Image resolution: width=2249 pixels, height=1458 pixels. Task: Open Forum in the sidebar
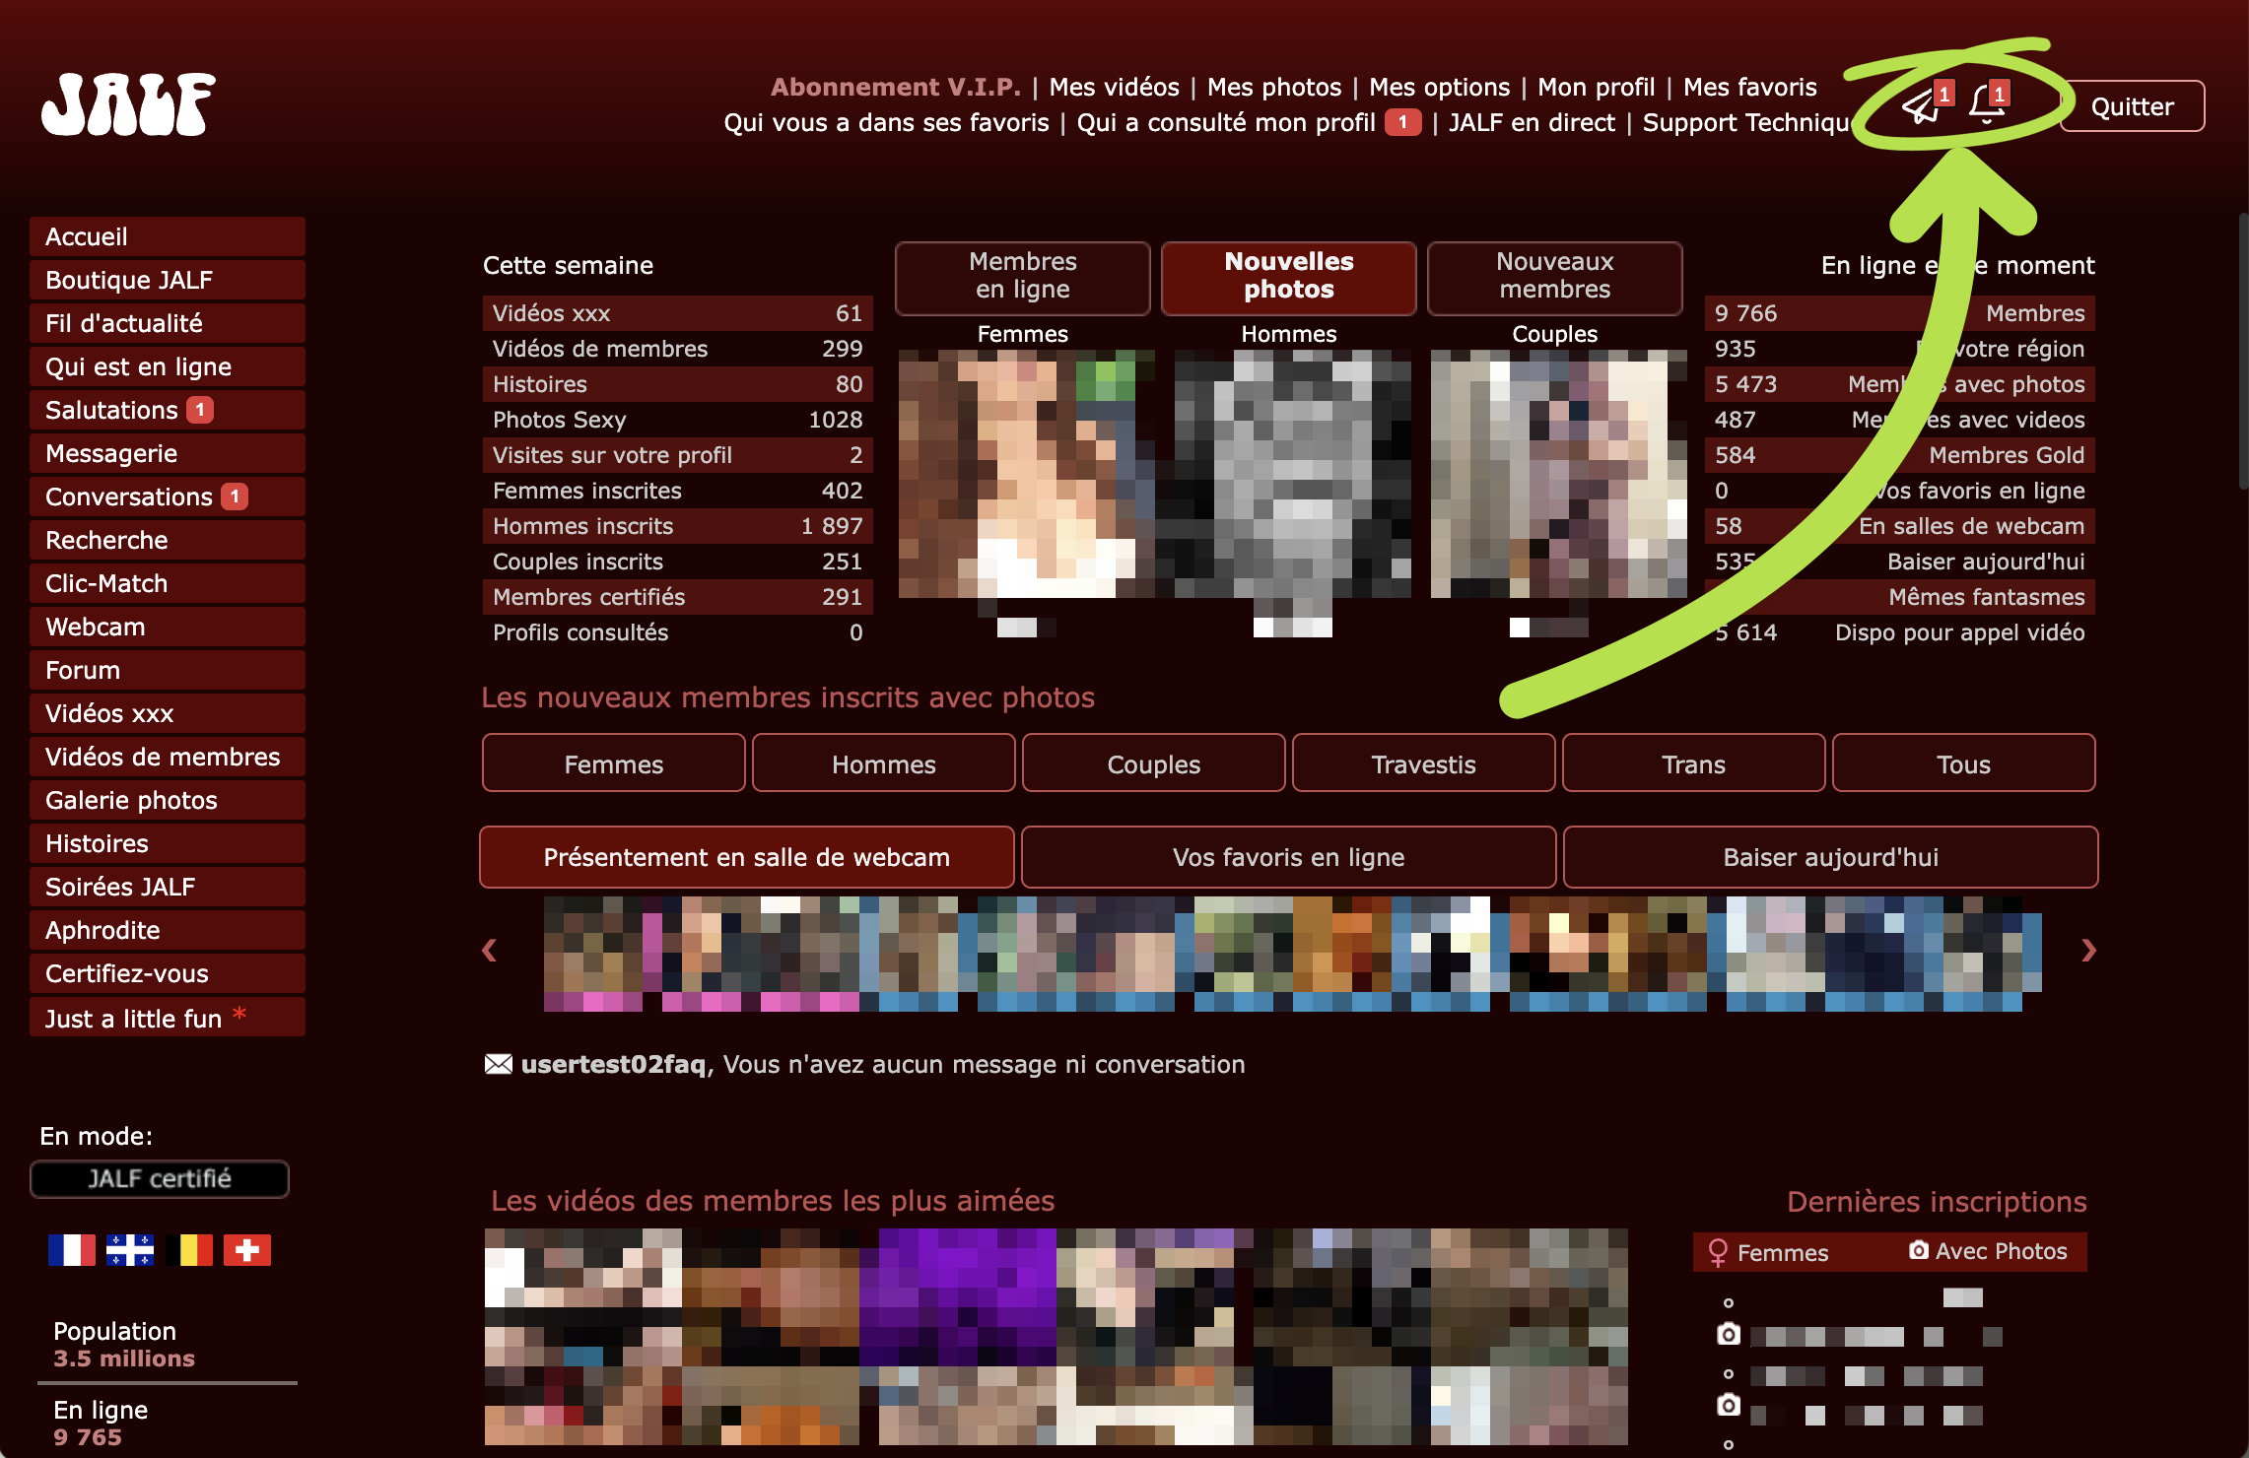[x=168, y=670]
